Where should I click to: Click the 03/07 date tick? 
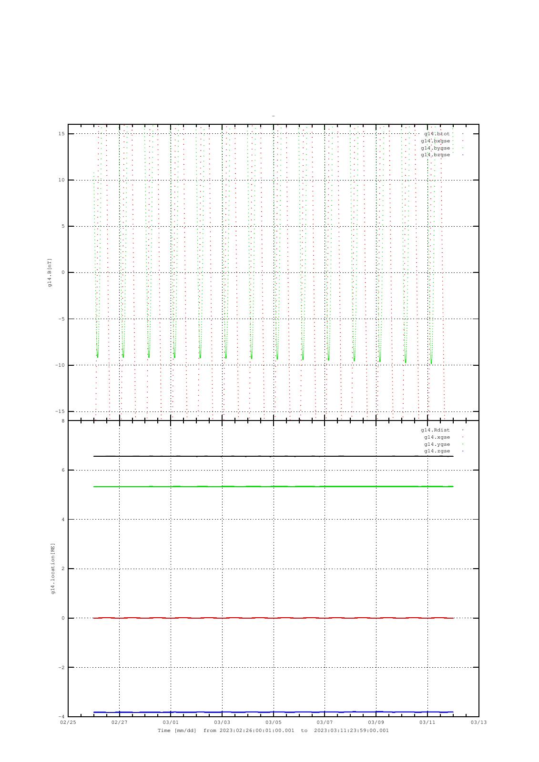click(325, 722)
